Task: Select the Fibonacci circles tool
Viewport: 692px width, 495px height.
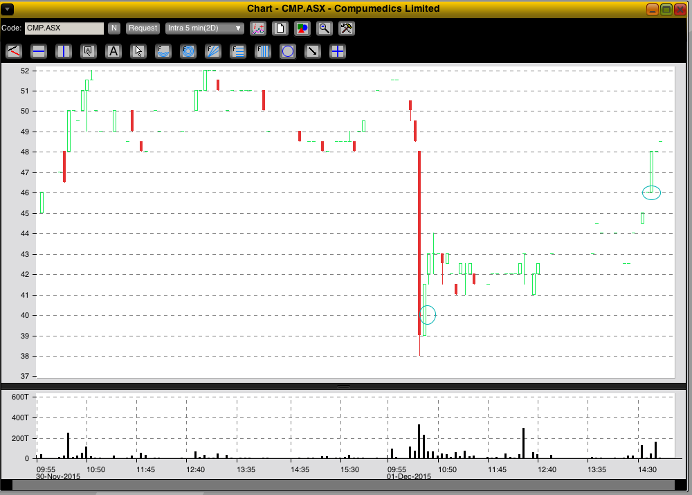Action: (188, 51)
